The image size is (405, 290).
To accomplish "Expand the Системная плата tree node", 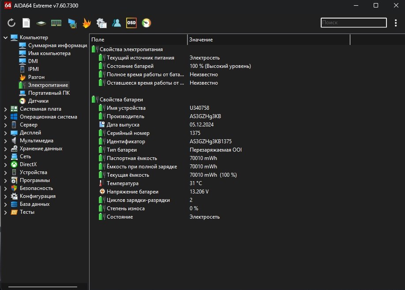I will [x=6, y=109].
